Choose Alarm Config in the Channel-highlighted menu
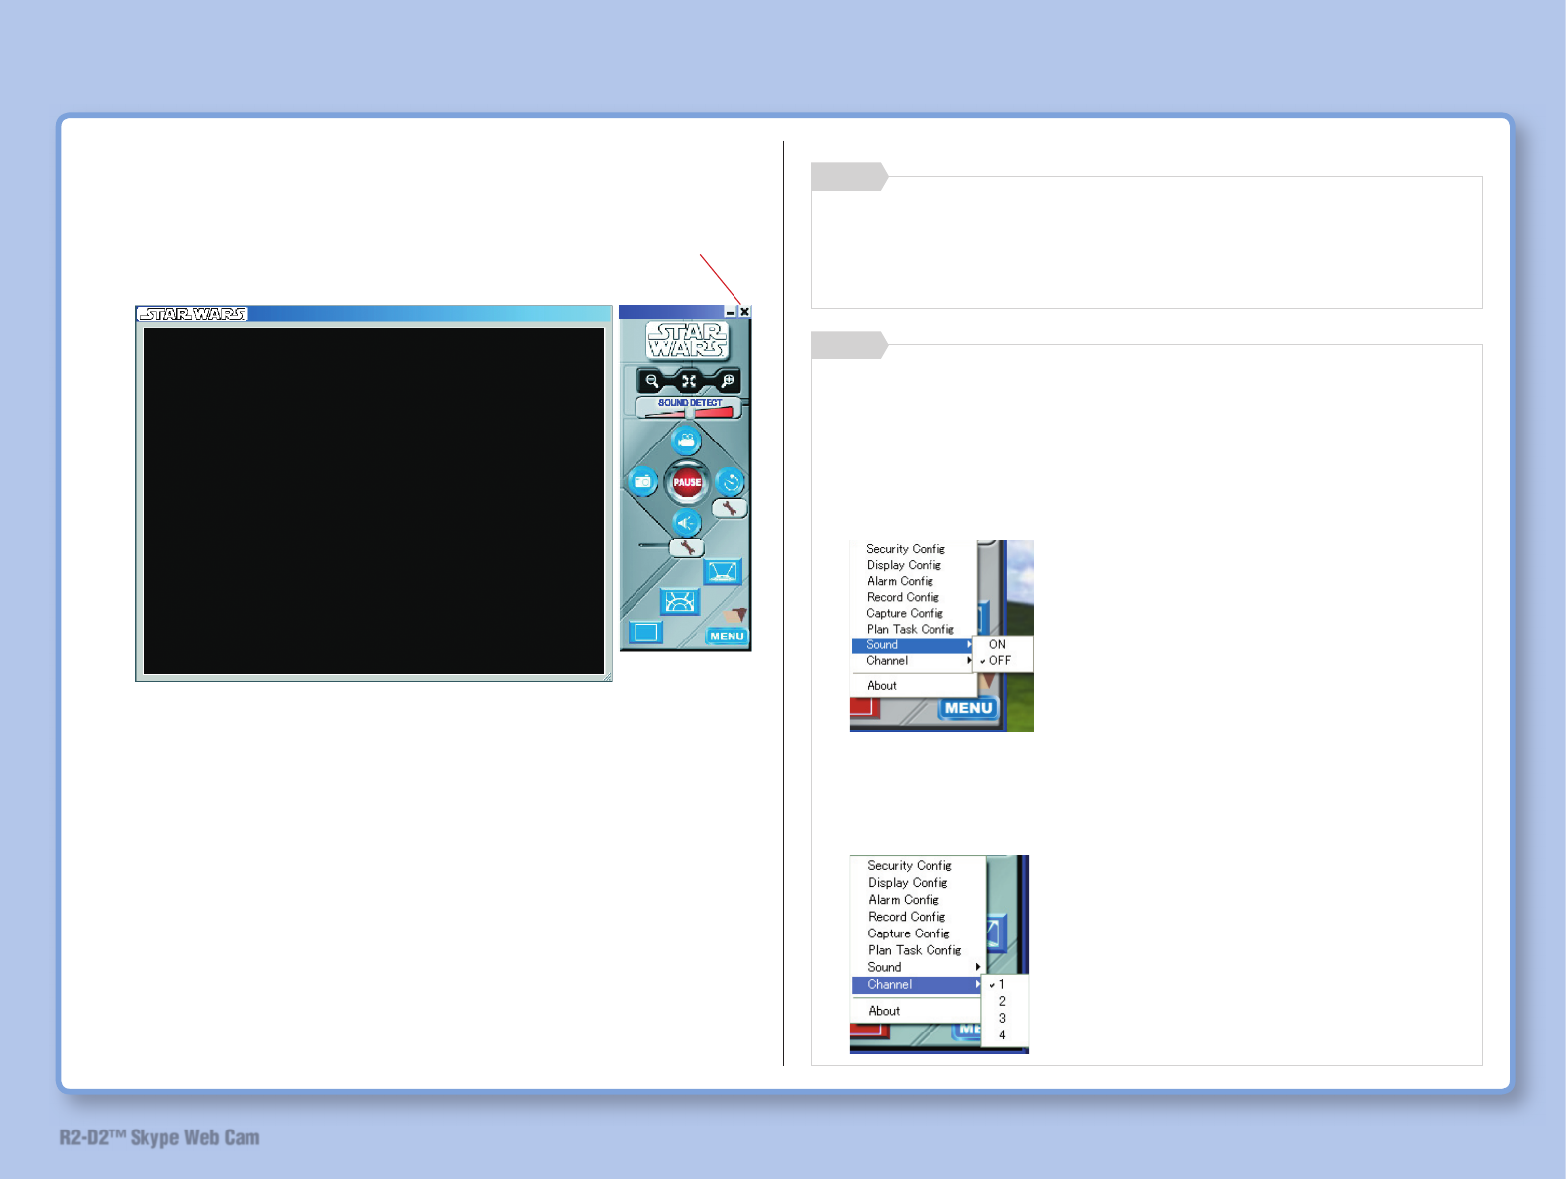This screenshot has height=1179, width=1566. (x=904, y=900)
